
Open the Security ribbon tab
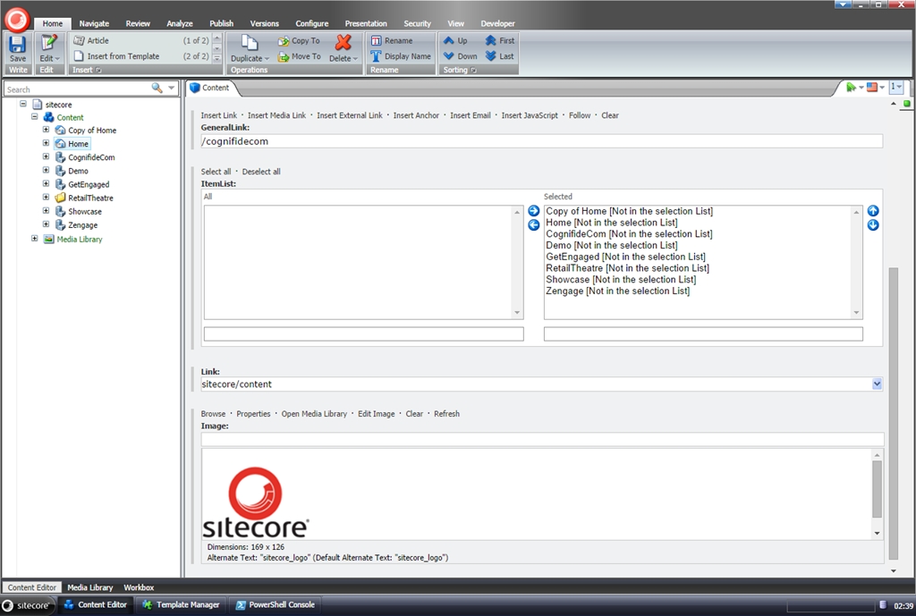pyautogui.click(x=417, y=23)
